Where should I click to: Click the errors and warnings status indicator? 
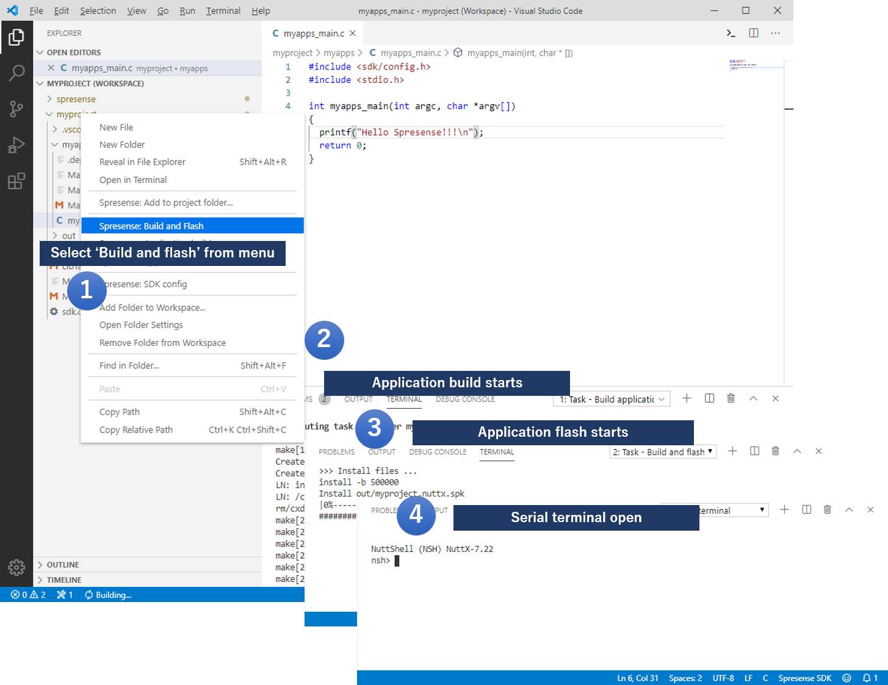(28, 595)
